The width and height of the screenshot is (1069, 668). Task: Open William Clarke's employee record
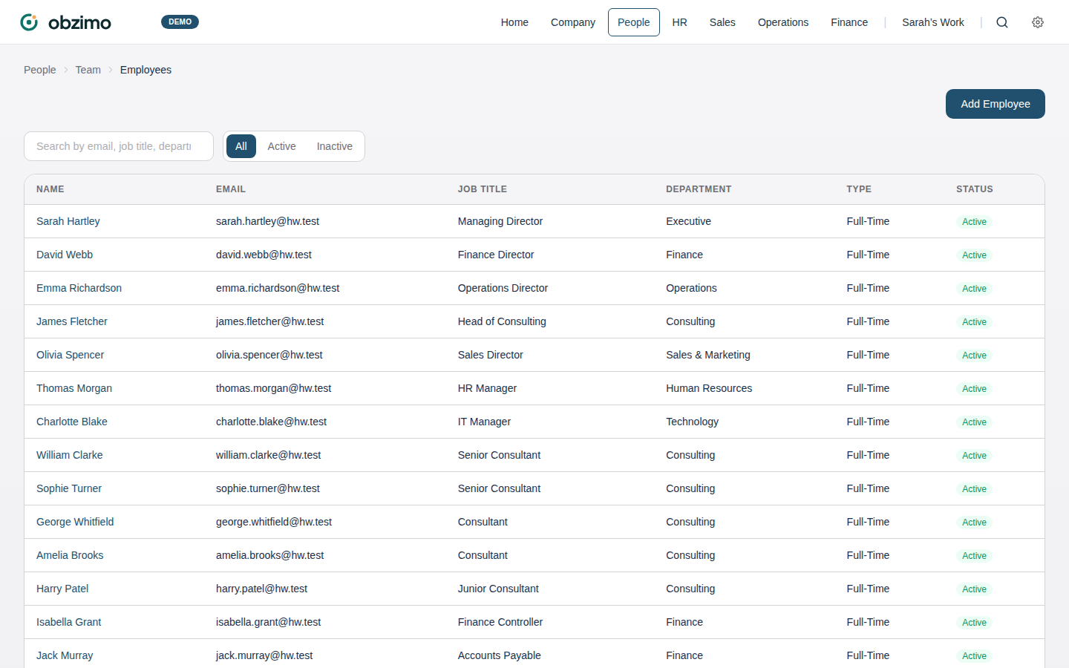[x=70, y=455]
